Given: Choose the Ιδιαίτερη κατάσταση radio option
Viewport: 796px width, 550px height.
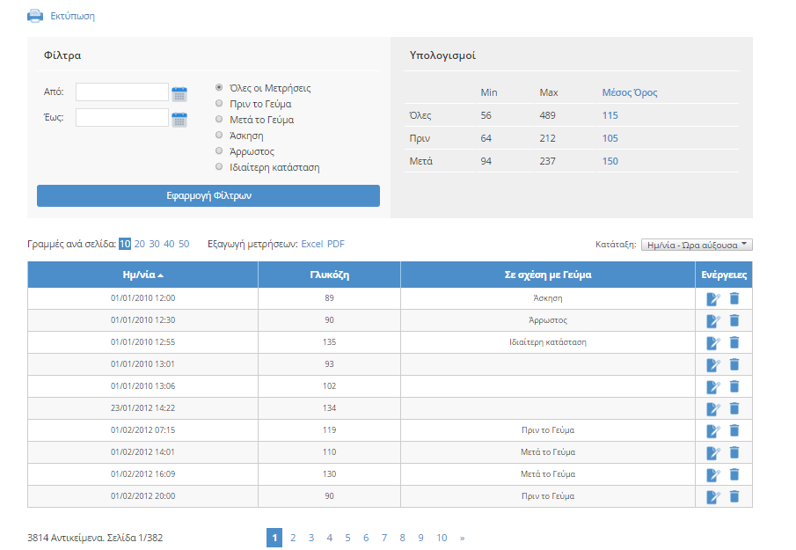Looking at the screenshot, I should (x=219, y=167).
